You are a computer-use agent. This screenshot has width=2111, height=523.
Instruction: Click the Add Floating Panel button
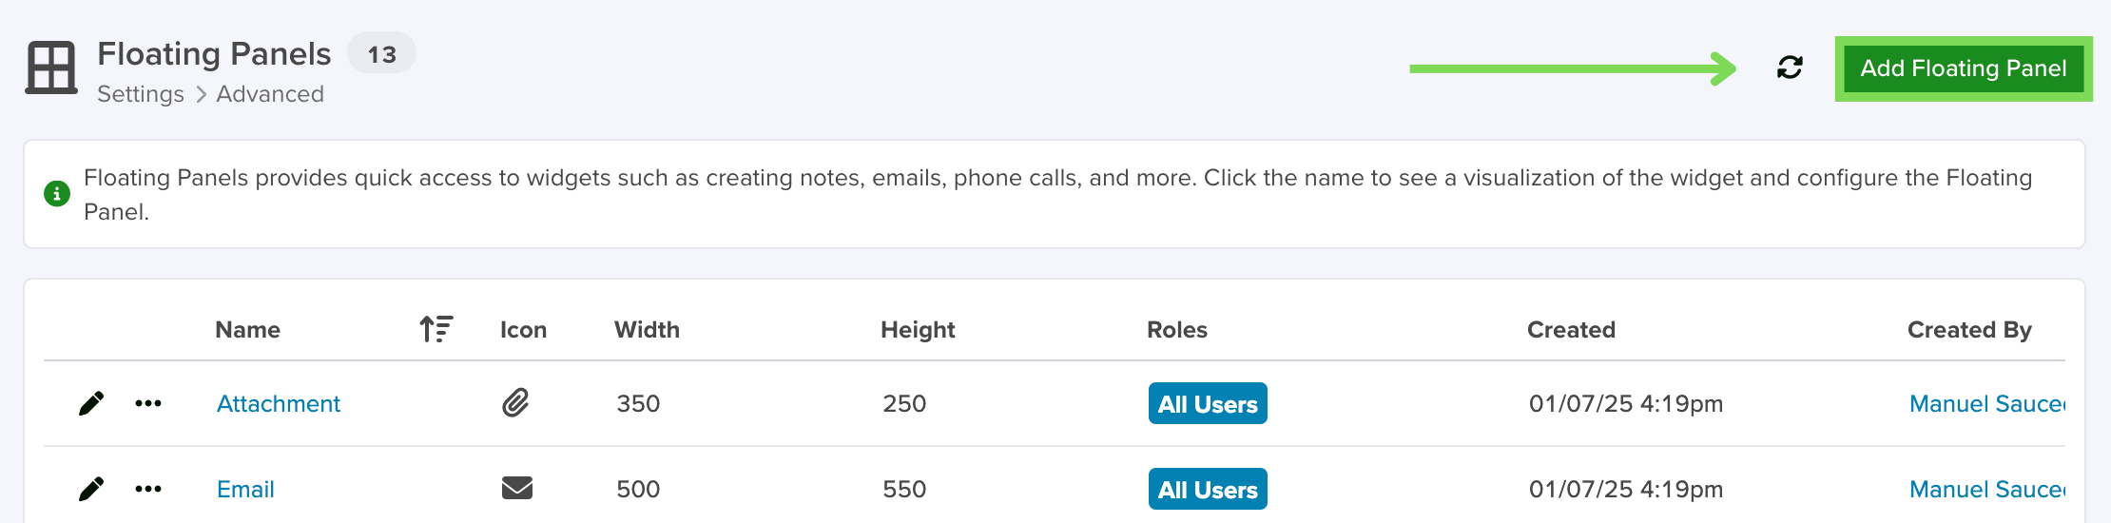[x=1964, y=68]
